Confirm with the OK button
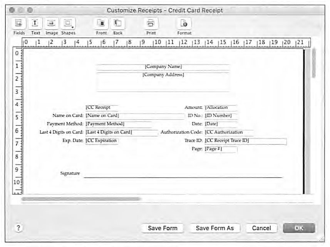The width and height of the screenshot is (330, 247). [299, 228]
